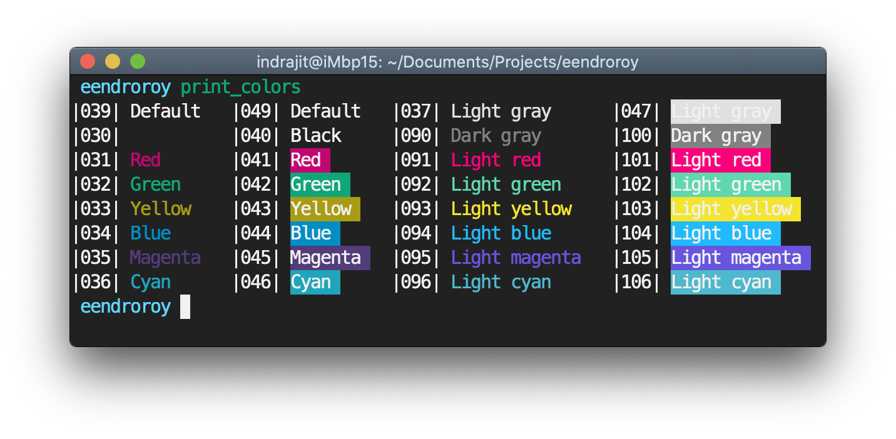Click the Light blue highlighted block for 104

pyautogui.click(x=726, y=233)
